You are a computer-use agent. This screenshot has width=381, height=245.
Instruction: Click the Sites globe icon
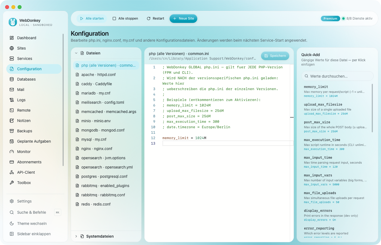click(x=12, y=48)
